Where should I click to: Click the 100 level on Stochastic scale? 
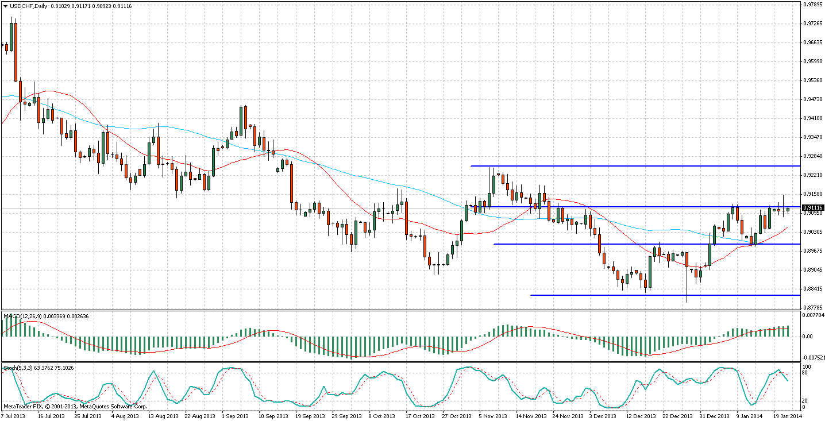807,366
